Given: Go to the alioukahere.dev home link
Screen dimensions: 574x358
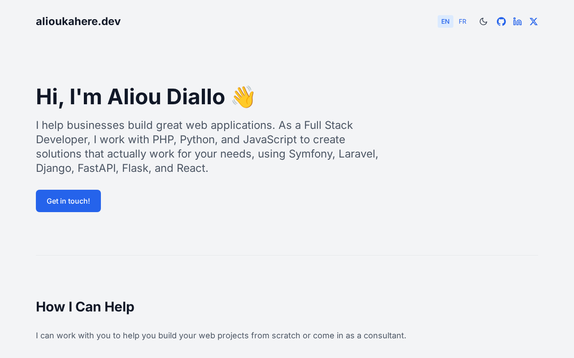Looking at the screenshot, I should point(78,21).
